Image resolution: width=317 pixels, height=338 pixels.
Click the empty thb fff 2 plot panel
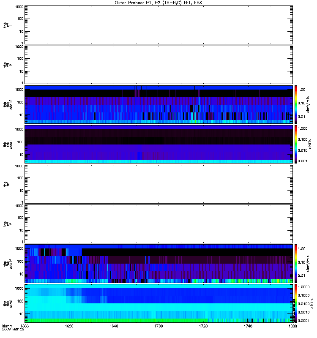click(x=158, y=65)
